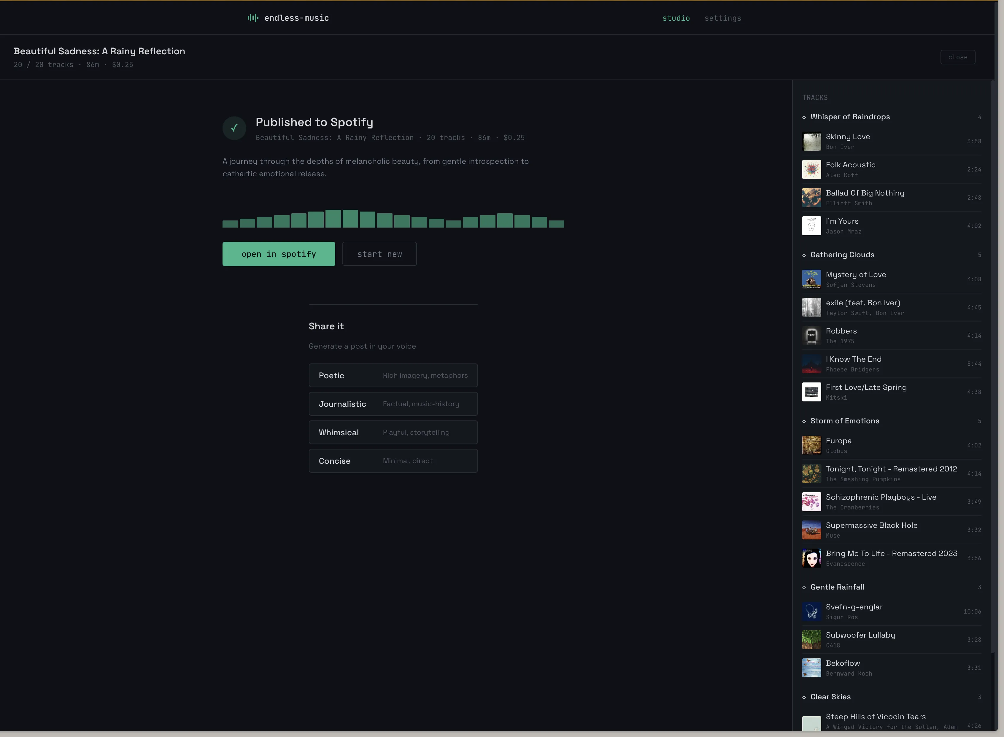Image resolution: width=1004 pixels, height=737 pixels.
Task: Click the Supermassive Black Hole album art
Action: coord(811,530)
